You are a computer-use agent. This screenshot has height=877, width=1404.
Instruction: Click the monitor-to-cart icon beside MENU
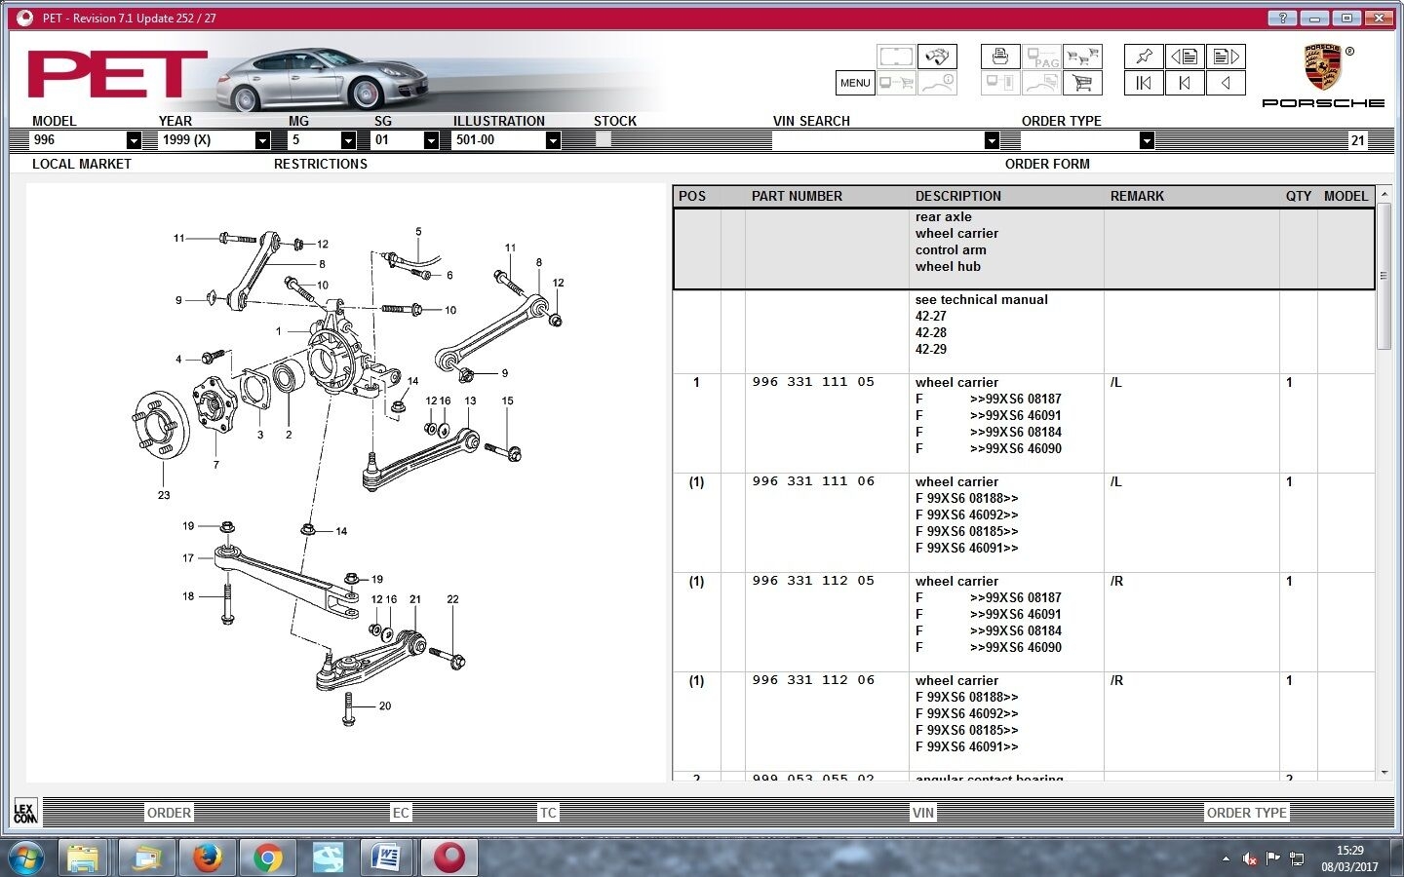895,83
